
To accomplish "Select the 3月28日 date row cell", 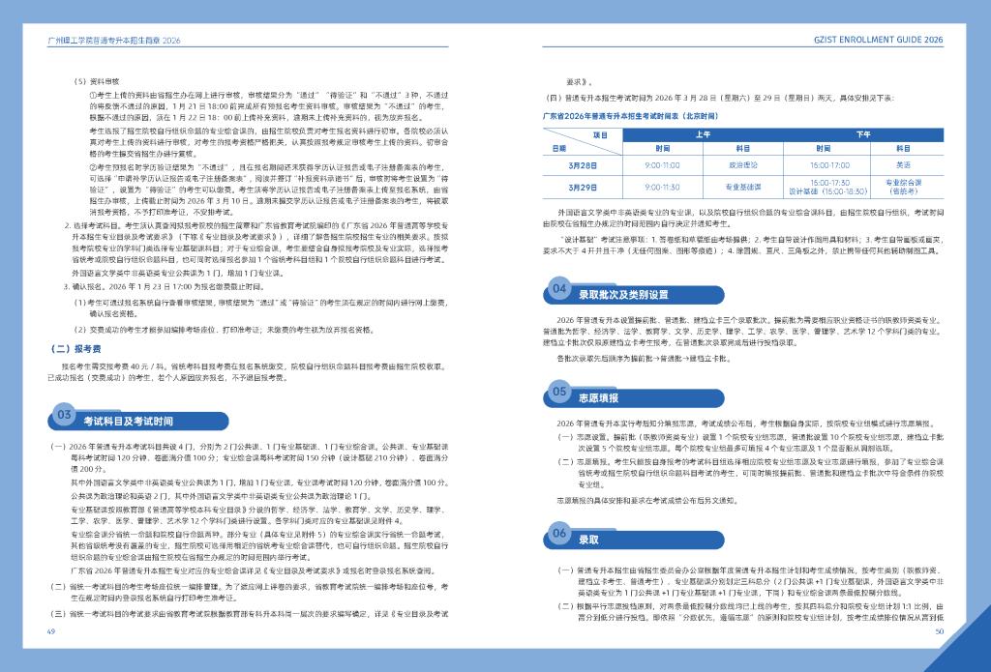I will [583, 165].
